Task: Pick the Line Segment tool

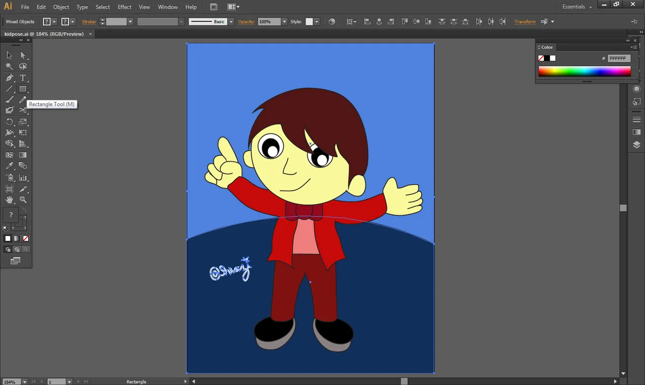Action: pyautogui.click(x=9, y=89)
